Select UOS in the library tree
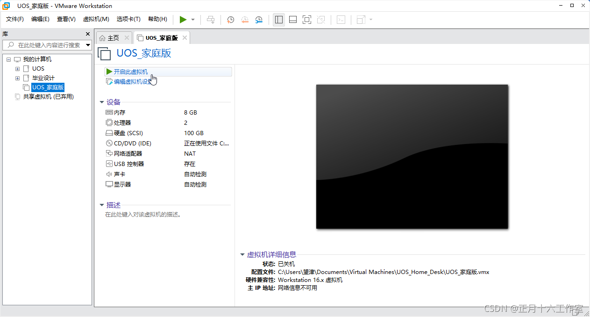Viewport: 590px width, 317px height. [38, 69]
